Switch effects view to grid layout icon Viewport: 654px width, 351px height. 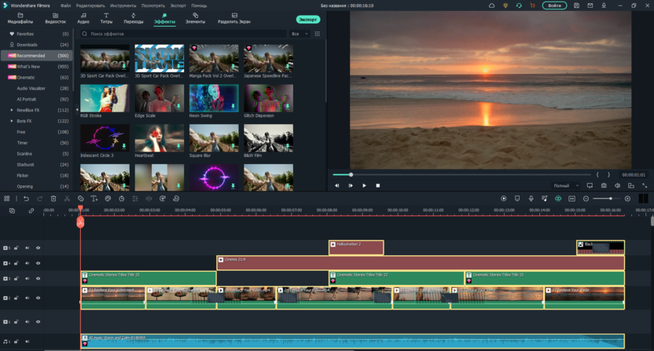[318, 34]
